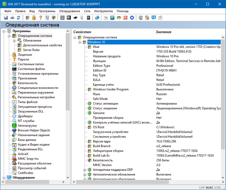This screenshot has width=226, height=190.
Task: Click the envelope icon in toolbar
Action: click(x=160, y=17)
